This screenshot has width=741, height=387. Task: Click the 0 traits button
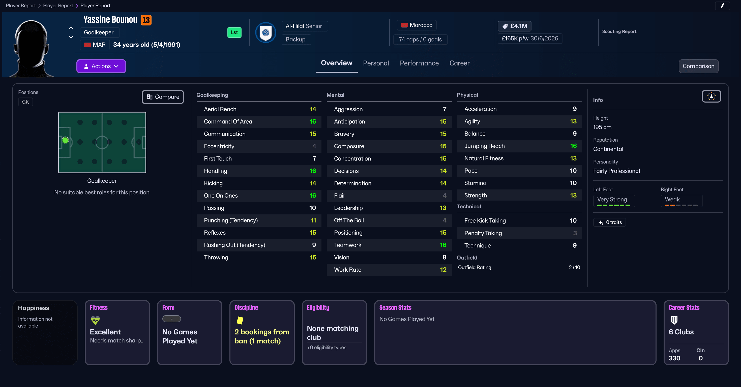click(x=610, y=222)
